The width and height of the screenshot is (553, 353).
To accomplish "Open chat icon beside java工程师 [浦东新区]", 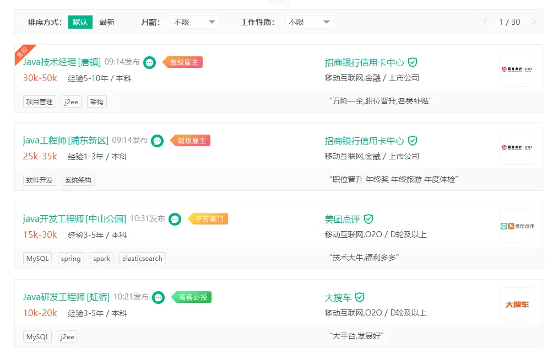I will click(158, 141).
